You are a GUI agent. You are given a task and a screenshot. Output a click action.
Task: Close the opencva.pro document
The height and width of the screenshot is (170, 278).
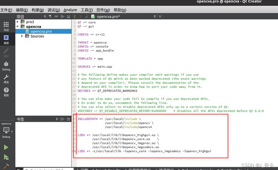click(160, 17)
